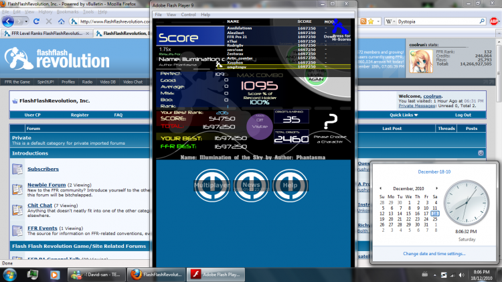
Task: Open the FFR Events forum link
Action: coord(42,228)
